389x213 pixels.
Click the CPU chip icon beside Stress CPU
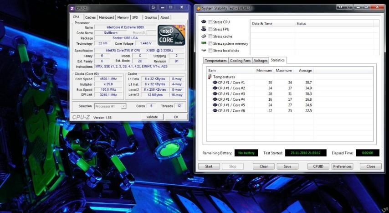(204, 22)
